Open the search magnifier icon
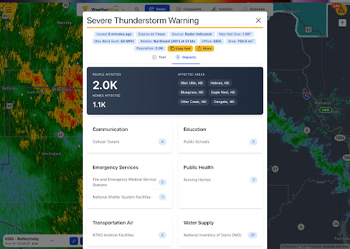The height and width of the screenshot is (249, 350). tap(137, 9)
